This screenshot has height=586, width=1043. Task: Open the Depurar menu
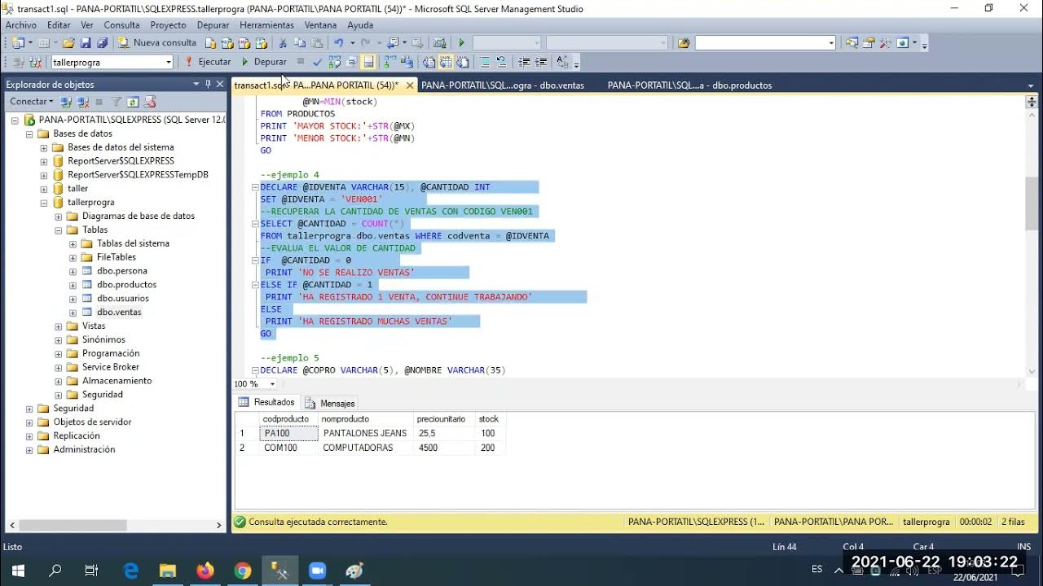pyautogui.click(x=213, y=25)
